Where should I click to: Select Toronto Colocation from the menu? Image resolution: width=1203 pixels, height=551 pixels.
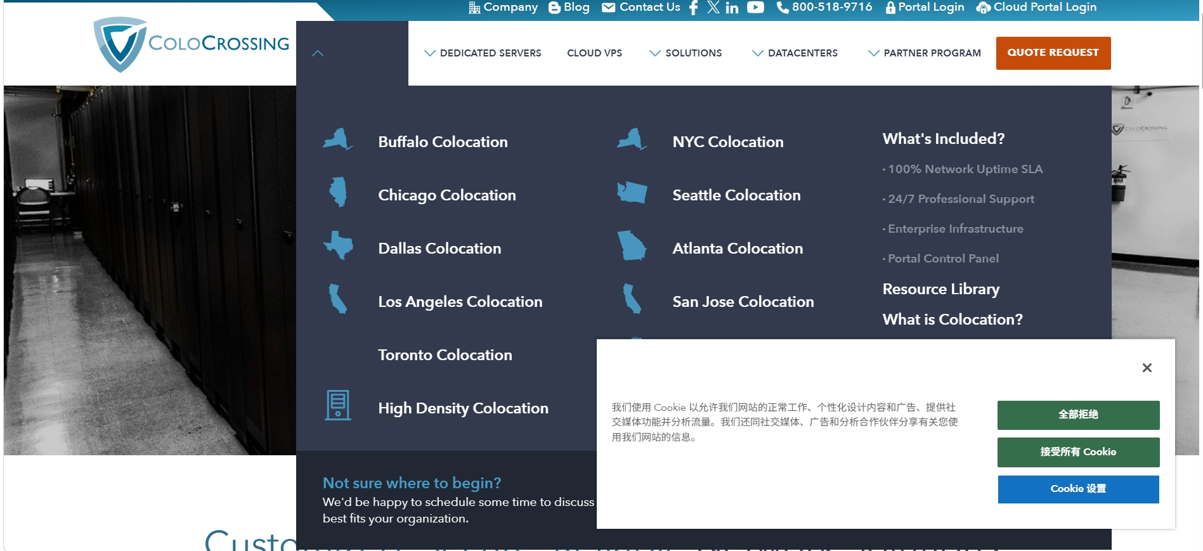(445, 355)
